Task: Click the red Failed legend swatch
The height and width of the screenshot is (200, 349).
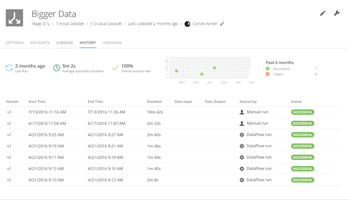Action: coord(268,74)
